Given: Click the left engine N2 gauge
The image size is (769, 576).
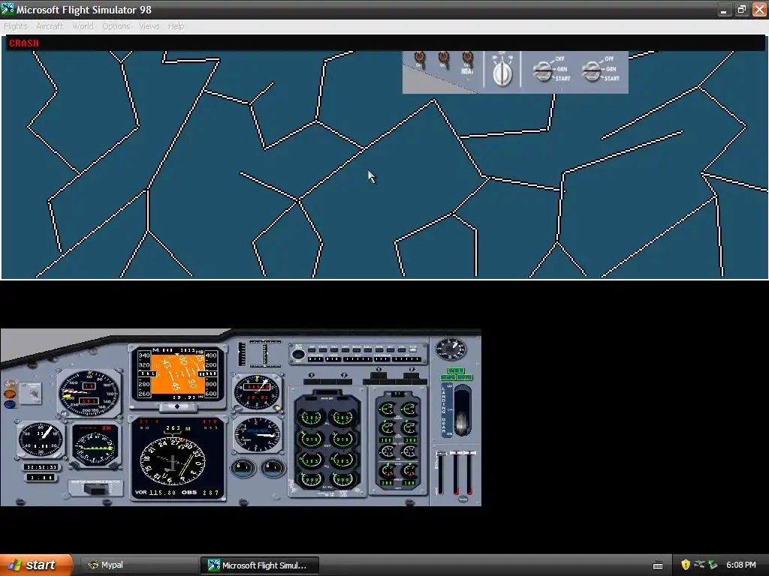Looking at the screenshot, I should coord(311,460).
